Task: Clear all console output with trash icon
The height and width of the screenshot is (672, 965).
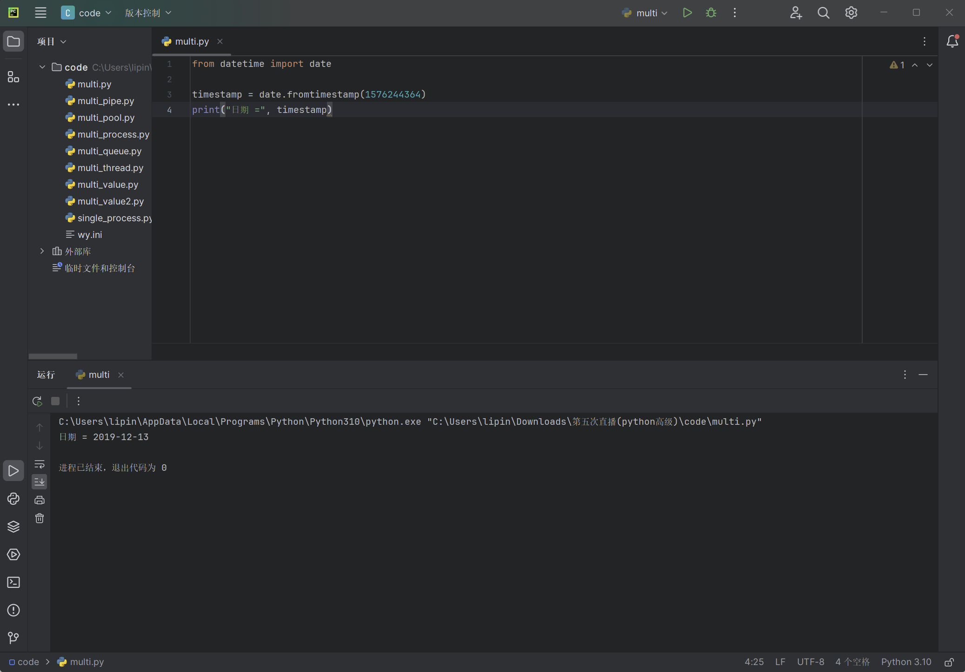Action: (x=40, y=518)
